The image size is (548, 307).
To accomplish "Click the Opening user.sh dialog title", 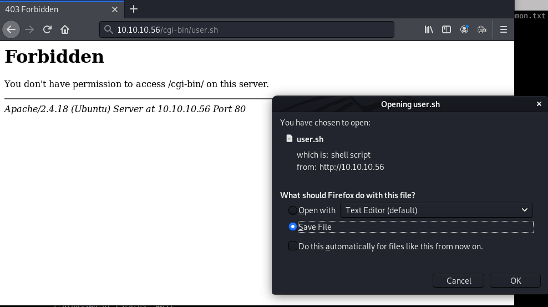I will click(x=410, y=104).
